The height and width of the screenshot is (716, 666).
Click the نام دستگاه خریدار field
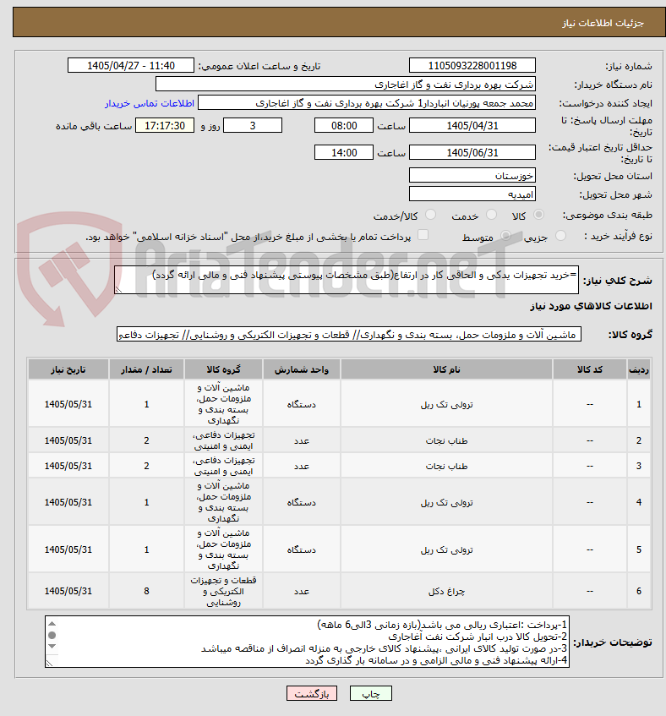(345, 85)
